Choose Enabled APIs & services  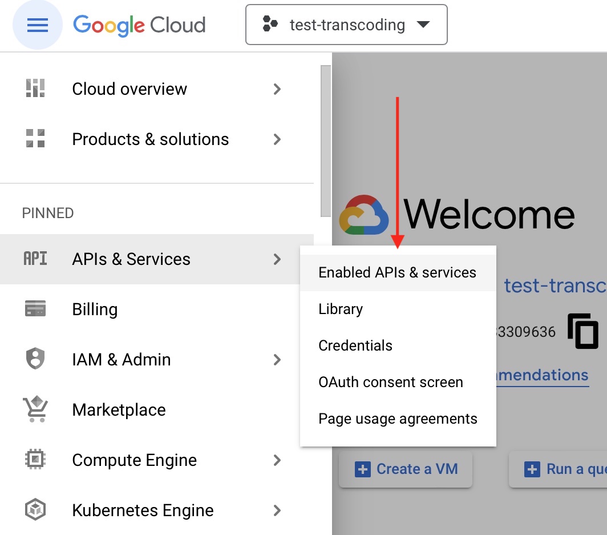(398, 273)
